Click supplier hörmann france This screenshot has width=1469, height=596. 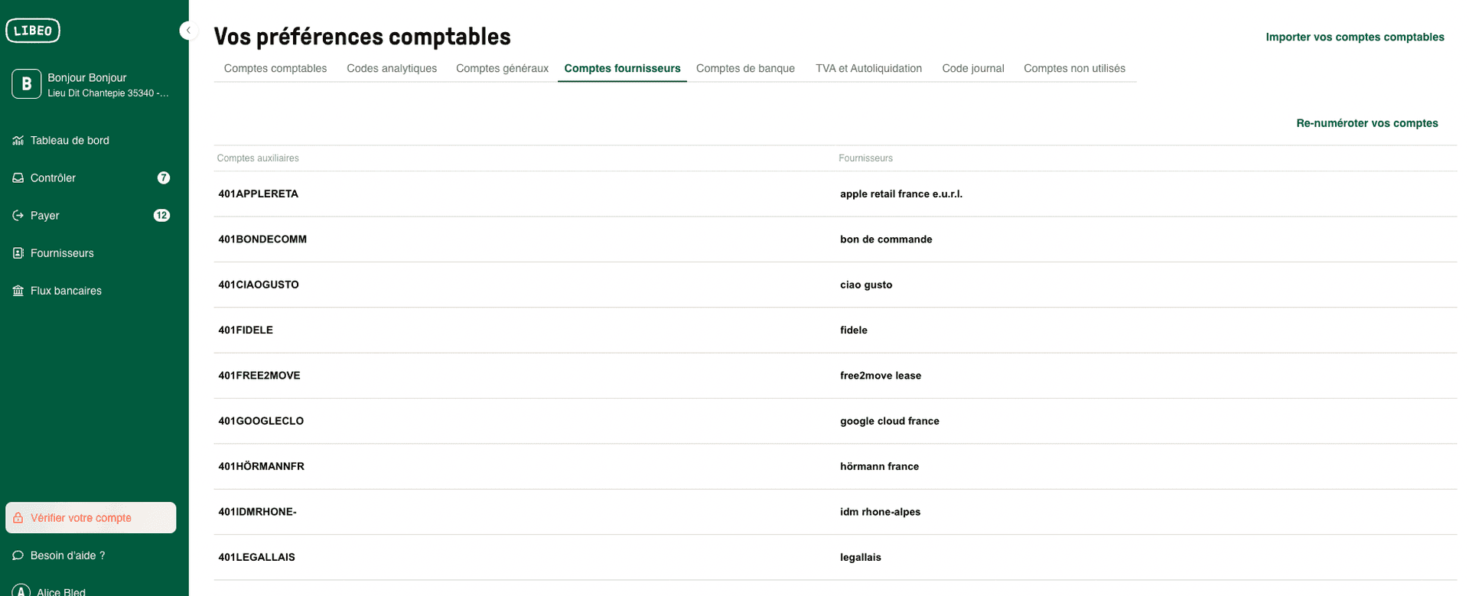tap(879, 467)
